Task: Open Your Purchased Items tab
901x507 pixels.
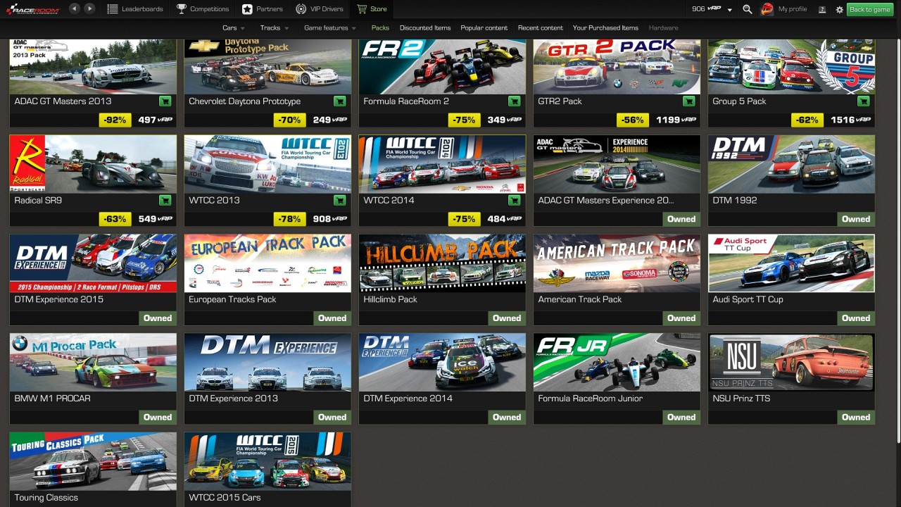Action: coord(605,28)
